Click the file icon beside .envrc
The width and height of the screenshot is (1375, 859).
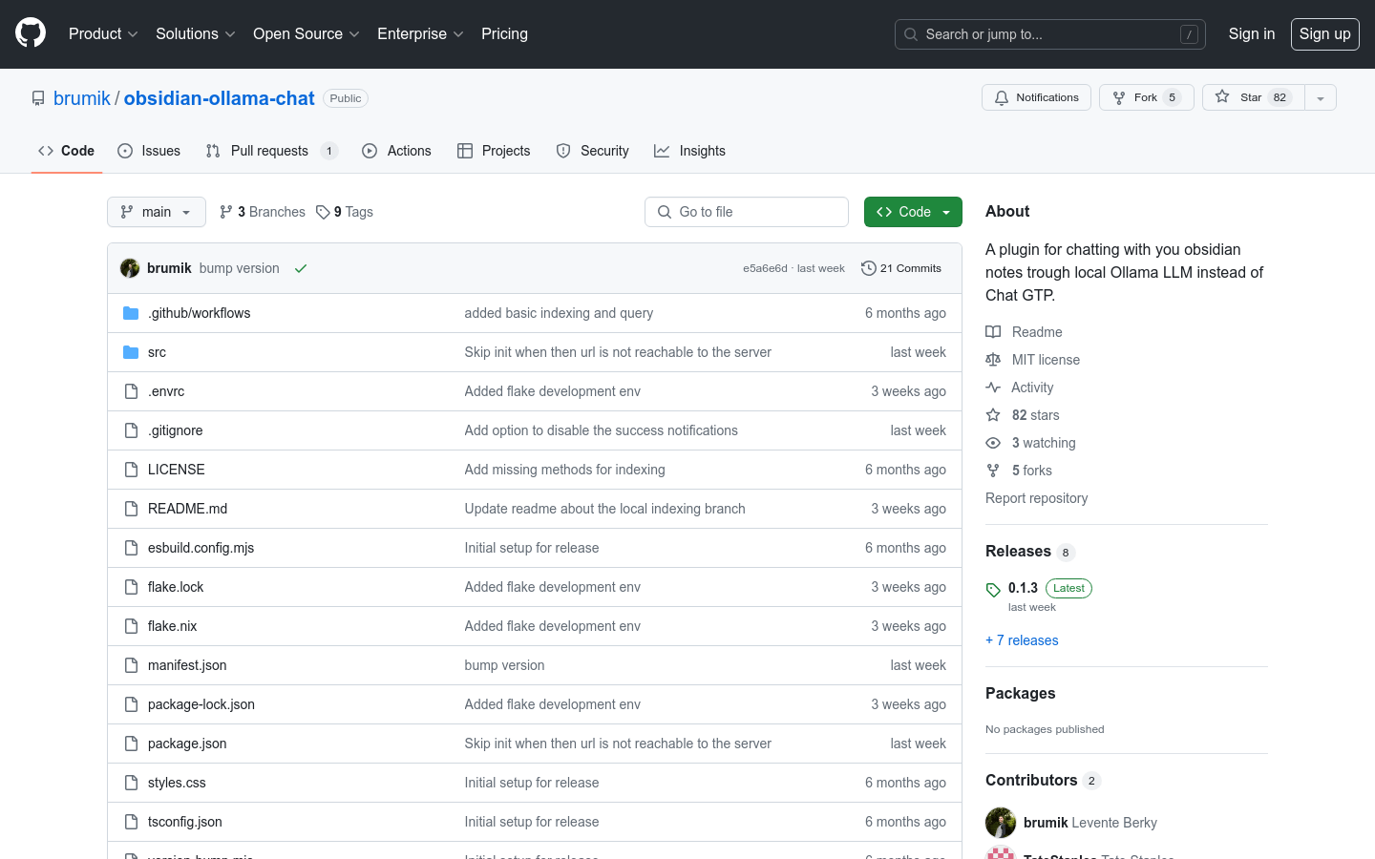click(x=131, y=391)
